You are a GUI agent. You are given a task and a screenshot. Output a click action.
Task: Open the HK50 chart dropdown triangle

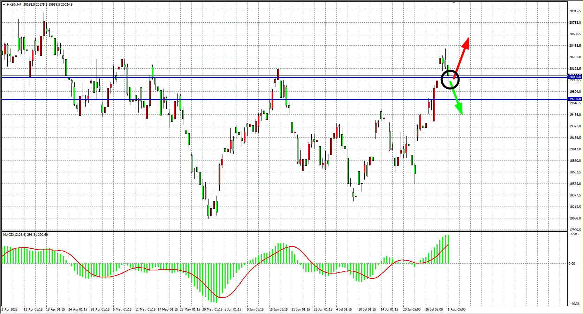click(x=4, y=5)
